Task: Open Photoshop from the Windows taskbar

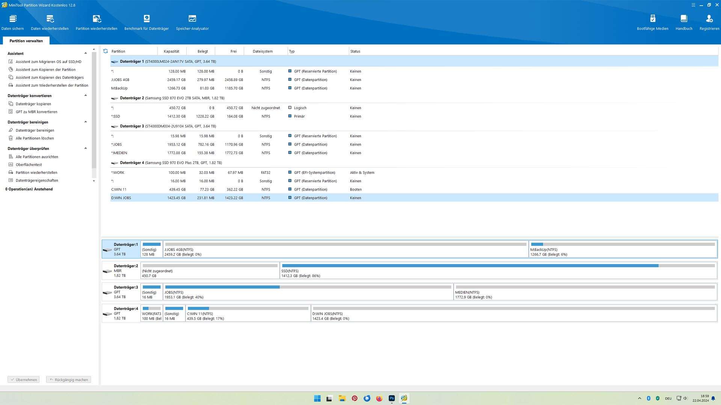Action: [392, 398]
